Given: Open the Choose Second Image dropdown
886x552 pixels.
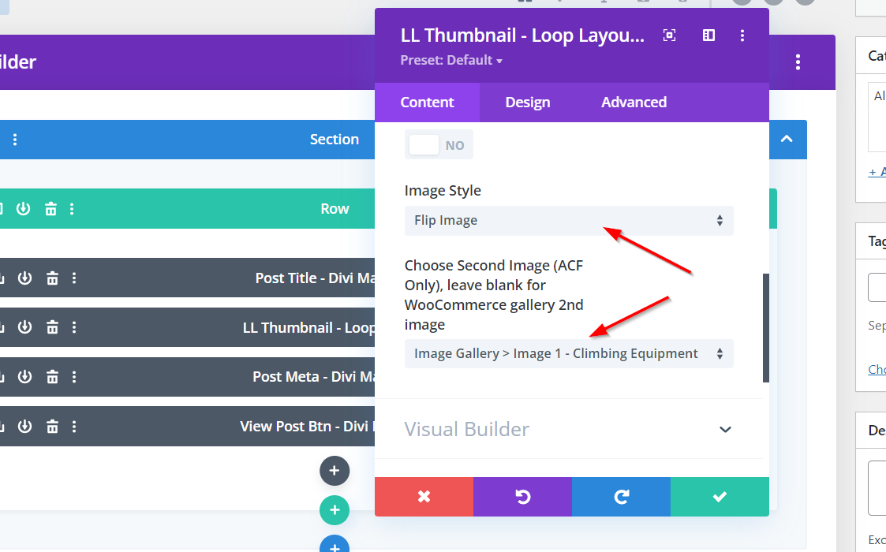Looking at the screenshot, I should [568, 354].
